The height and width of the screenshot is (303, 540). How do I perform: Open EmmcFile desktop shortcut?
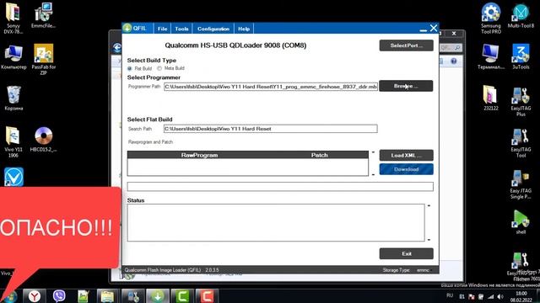(43, 15)
